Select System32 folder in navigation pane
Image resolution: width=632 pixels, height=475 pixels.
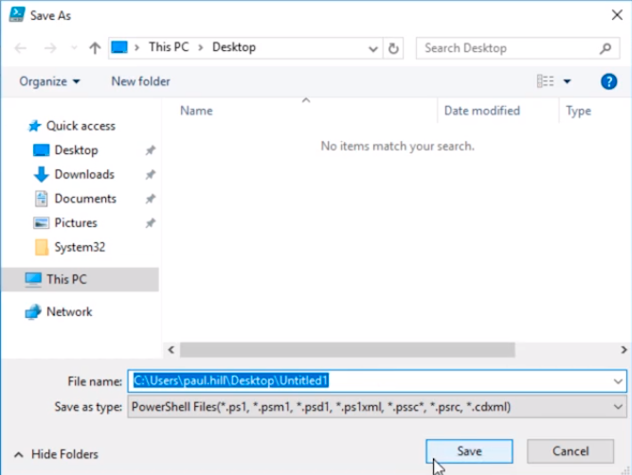[x=80, y=247]
